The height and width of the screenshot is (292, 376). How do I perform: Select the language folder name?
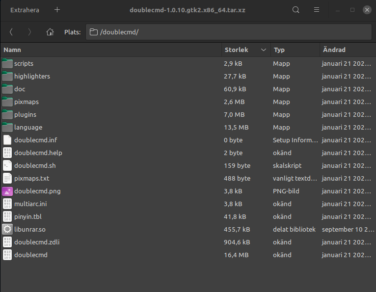coord(28,127)
